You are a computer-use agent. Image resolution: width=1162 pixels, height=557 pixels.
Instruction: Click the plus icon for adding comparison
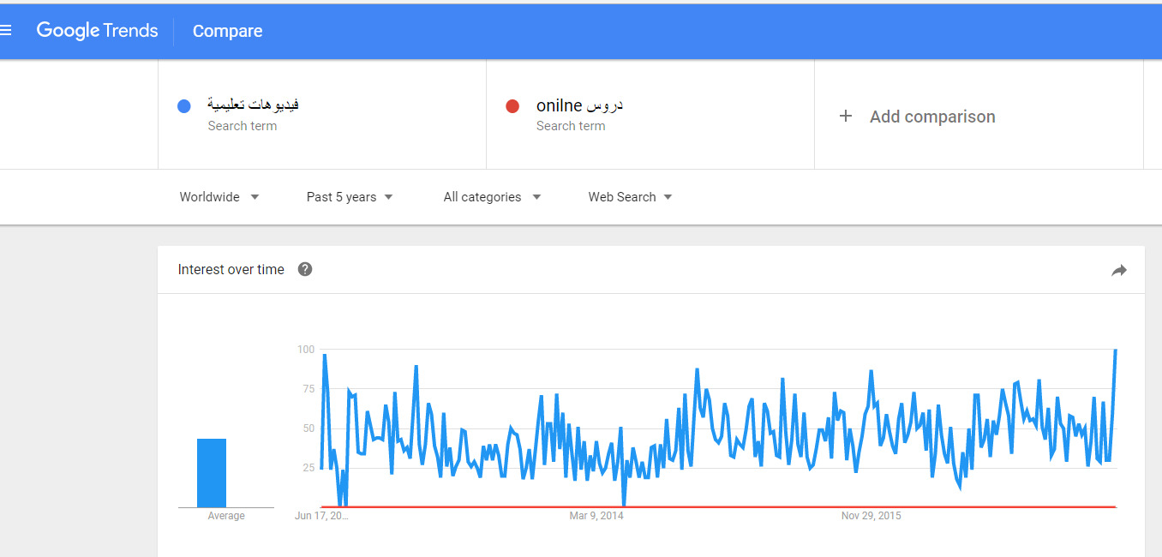click(x=845, y=116)
